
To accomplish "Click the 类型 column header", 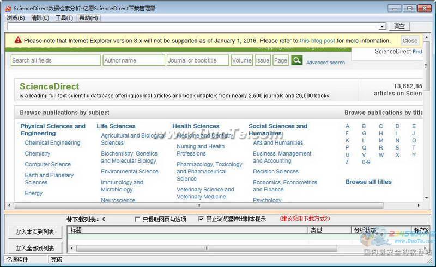I will [x=330, y=230].
